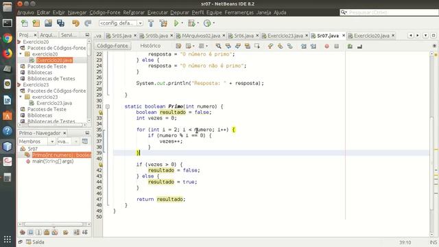The height and width of the screenshot is (247, 439).
Task: Run the project with green play icon
Action: tap(176, 23)
